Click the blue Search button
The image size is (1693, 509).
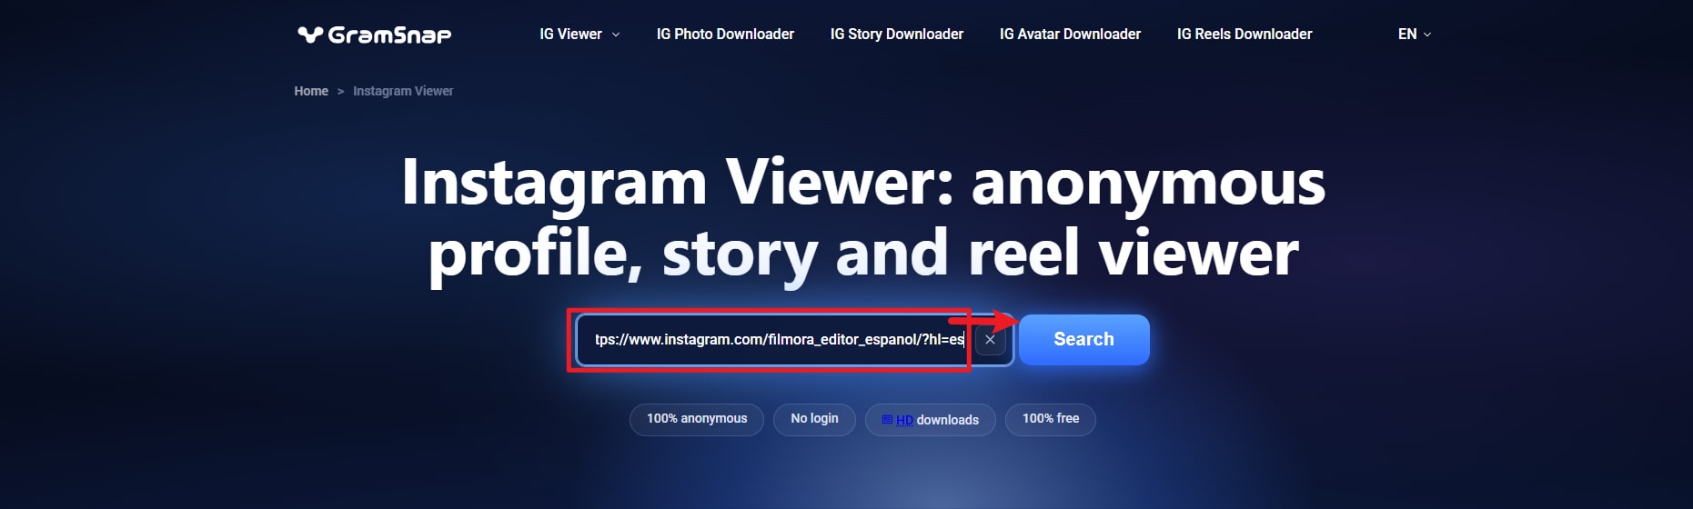[1083, 339]
